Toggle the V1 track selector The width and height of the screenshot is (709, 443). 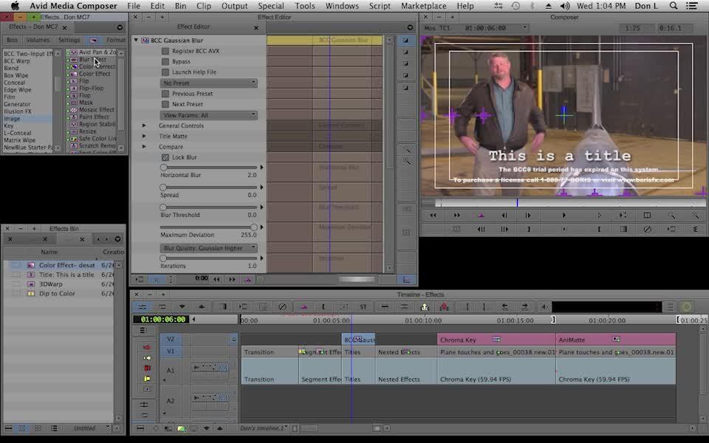pos(171,351)
